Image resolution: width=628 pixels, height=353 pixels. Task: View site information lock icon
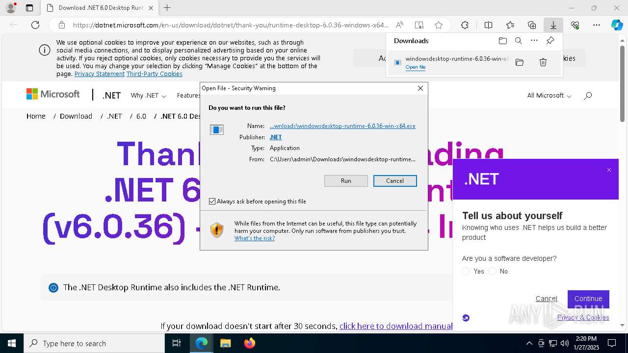[62, 25]
